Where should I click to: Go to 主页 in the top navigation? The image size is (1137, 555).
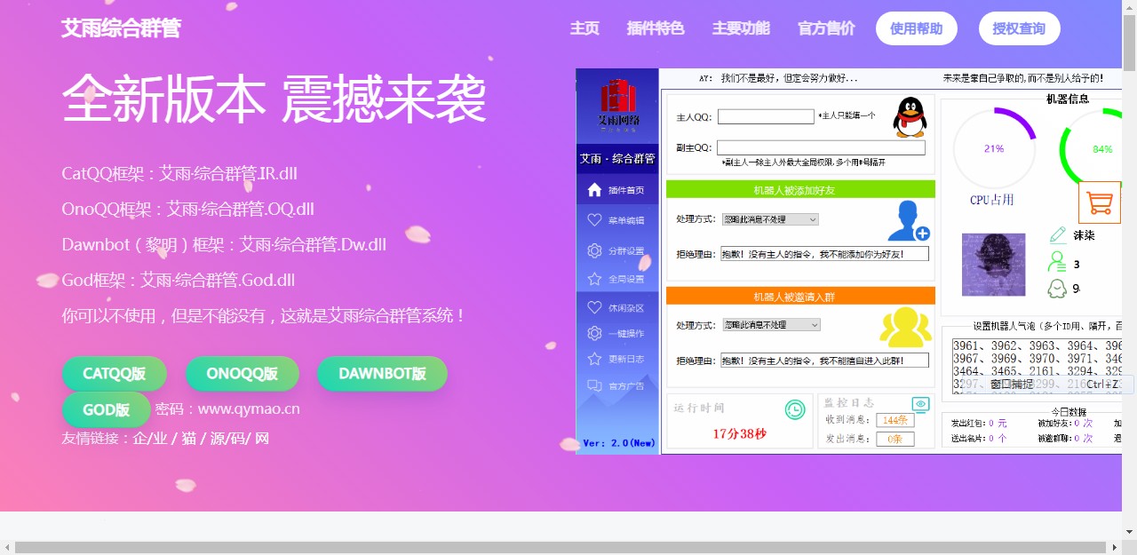[584, 28]
